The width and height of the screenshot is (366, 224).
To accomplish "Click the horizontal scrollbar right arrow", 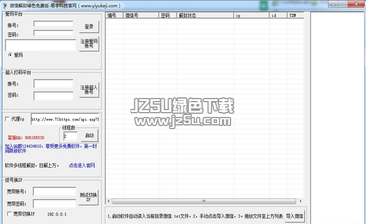I will pos(300,201).
